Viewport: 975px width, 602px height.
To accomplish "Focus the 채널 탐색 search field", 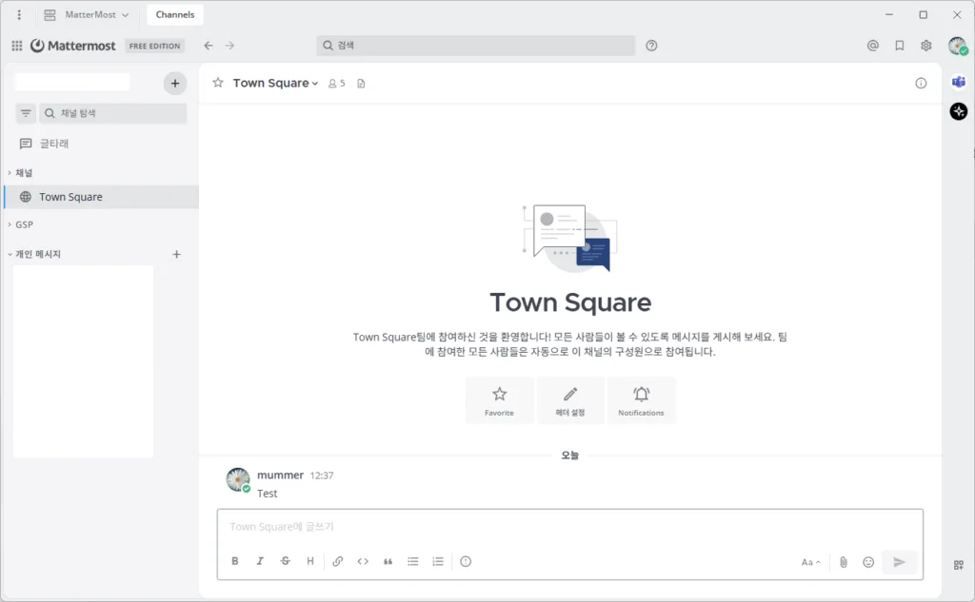I will pyautogui.click(x=113, y=113).
